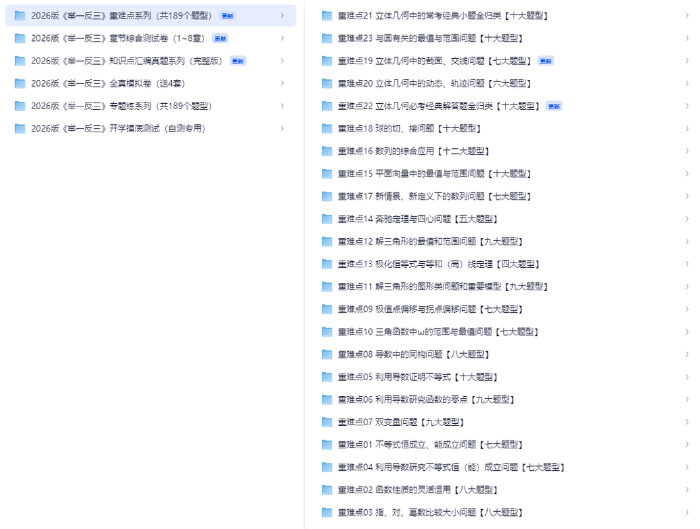
Task: Select 重难点13 极化恒等式与等和(高)线定理
Action: pos(415,264)
